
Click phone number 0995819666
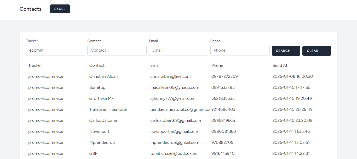point(223,120)
